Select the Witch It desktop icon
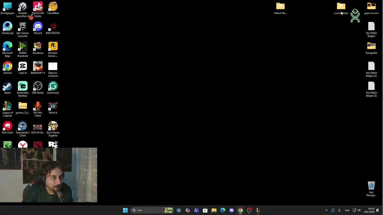 [53, 108]
